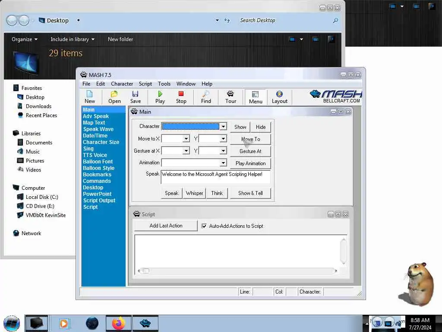
Task: Click the Whisper button
Action: click(195, 193)
